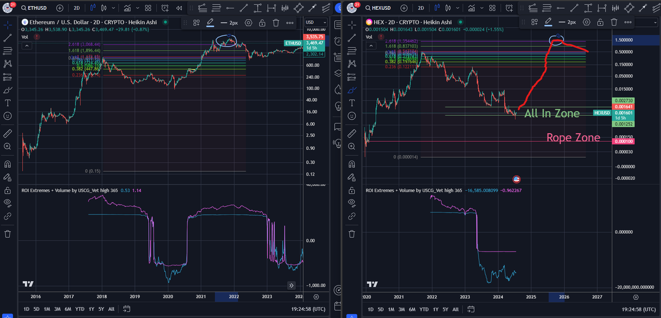661x318 pixels.
Task: Toggle lock all drawings in ETHUSD sidebar
Action: point(8,190)
